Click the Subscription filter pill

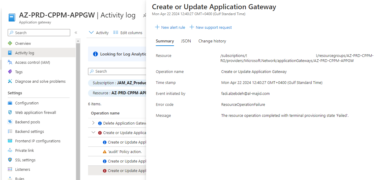click(117, 83)
